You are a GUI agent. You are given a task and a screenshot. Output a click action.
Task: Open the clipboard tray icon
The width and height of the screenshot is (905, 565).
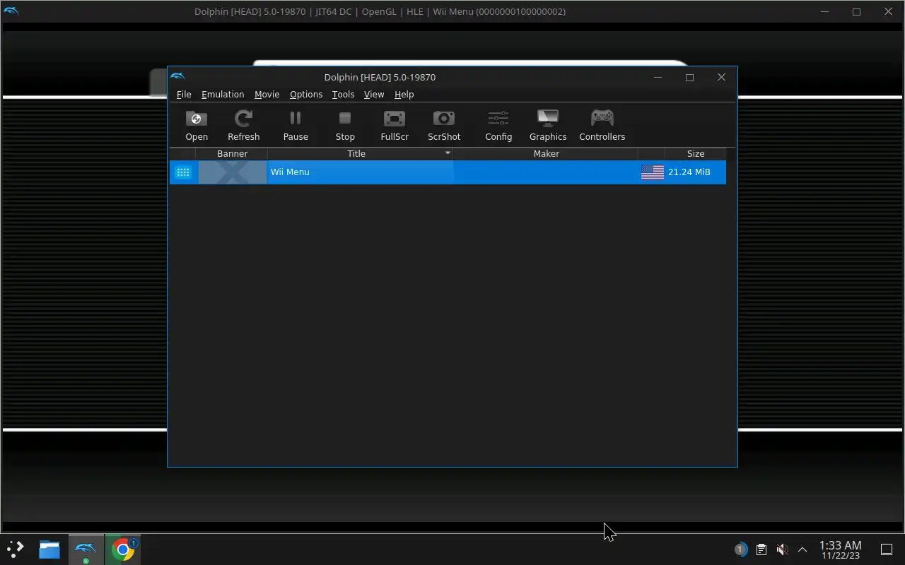pyautogui.click(x=761, y=549)
